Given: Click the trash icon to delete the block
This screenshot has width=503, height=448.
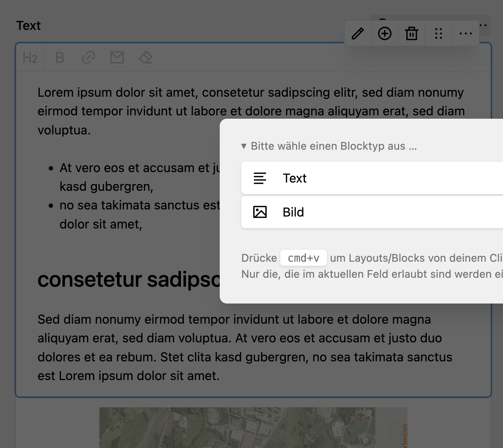Looking at the screenshot, I should [x=411, y=33].
